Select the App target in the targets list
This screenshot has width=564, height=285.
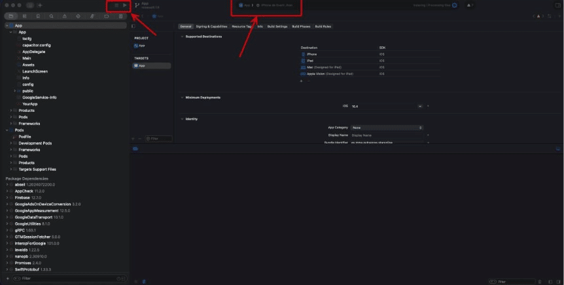coord(151,66)
